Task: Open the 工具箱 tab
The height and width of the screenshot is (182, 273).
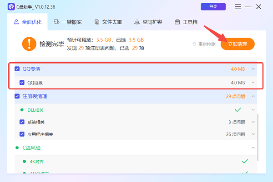Action: (186, 22)
